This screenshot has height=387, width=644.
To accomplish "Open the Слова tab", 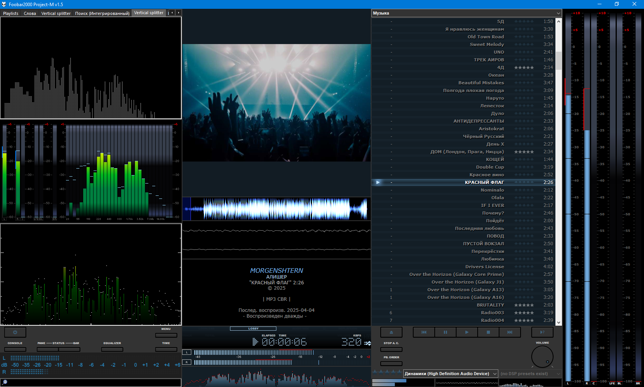I will tap(30, 13).
